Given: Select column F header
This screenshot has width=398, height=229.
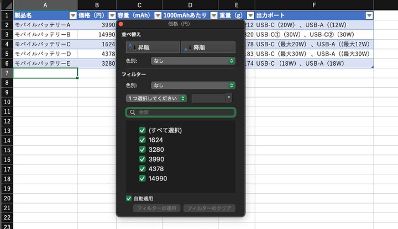Looking at the screenshot, I should (314, 5).
